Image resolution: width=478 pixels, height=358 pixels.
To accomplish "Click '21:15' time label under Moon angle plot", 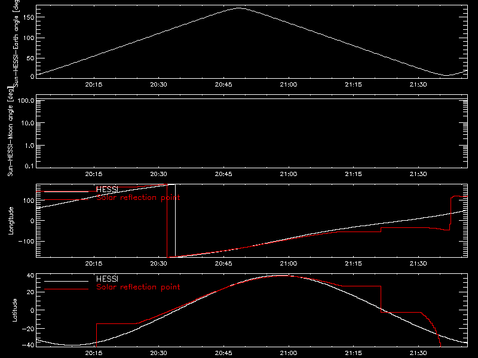I will coord(353,174).
